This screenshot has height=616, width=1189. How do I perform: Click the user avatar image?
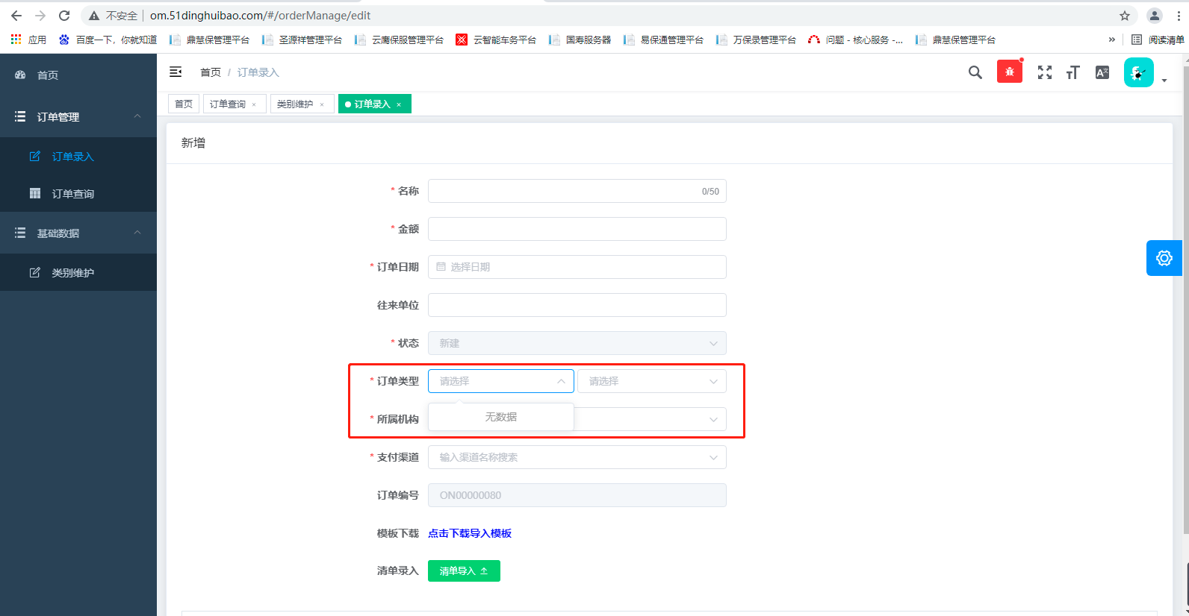pos(1139,72)
